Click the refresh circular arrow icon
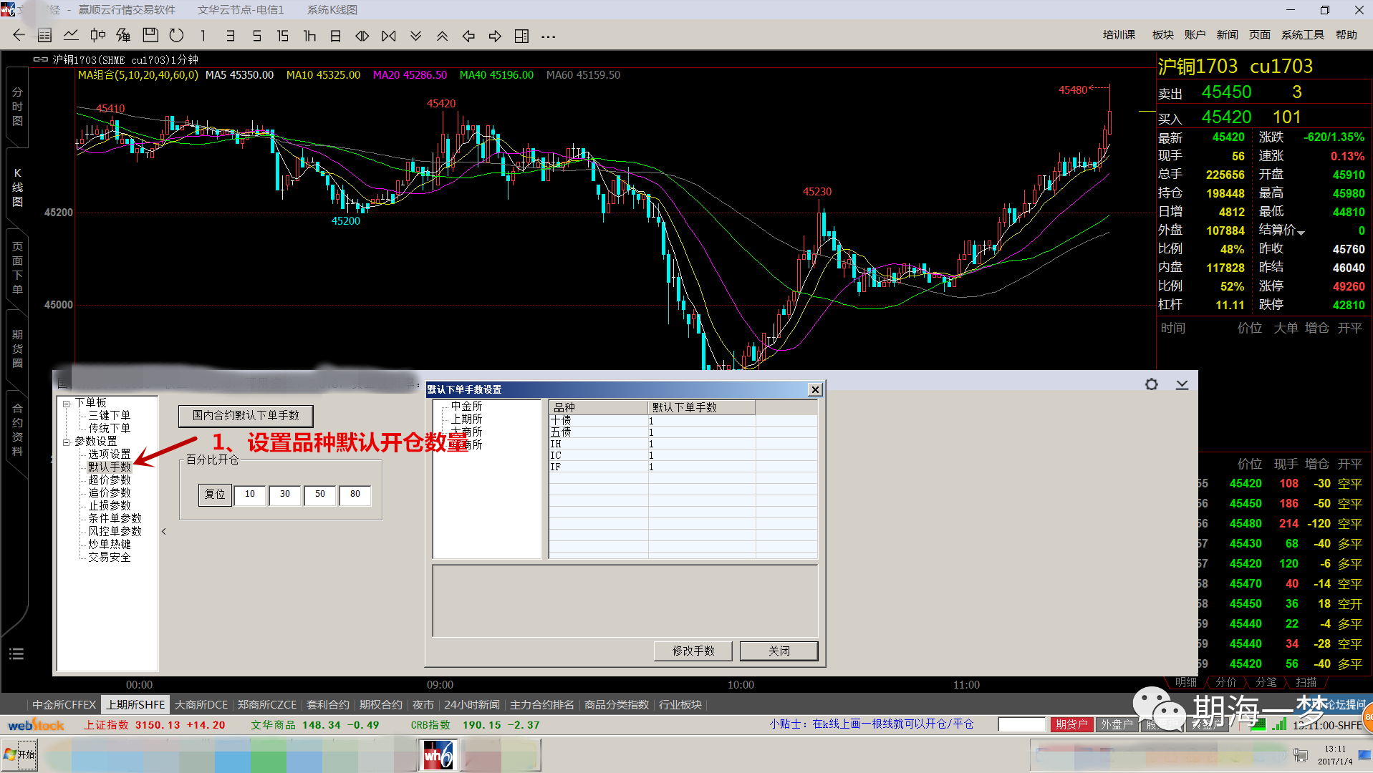This screenshot has height=773, width=1373. (x=176, y=36)
